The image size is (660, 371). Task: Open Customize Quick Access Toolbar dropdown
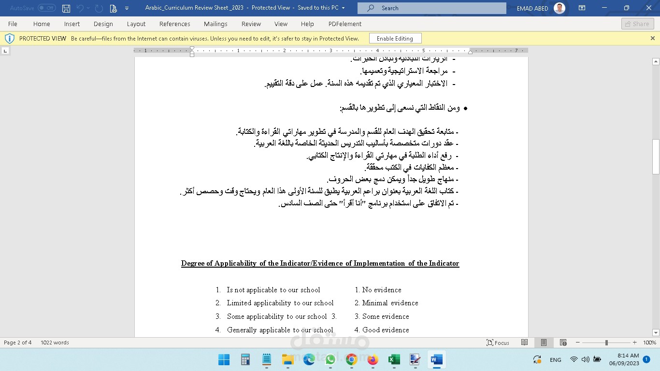click(x=127, y=8)
